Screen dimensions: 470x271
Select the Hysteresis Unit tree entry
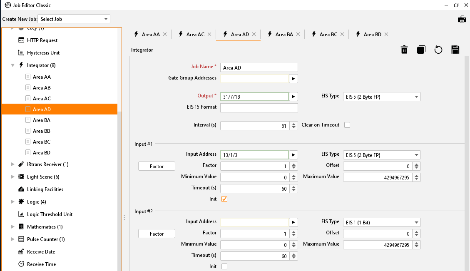pos(43,53)
